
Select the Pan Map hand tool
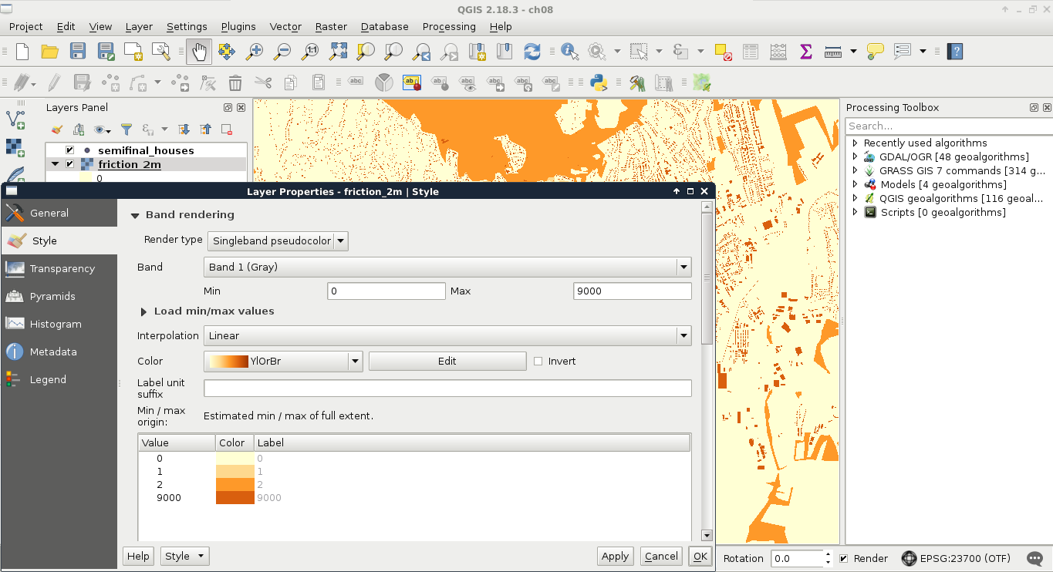(199, 52)
